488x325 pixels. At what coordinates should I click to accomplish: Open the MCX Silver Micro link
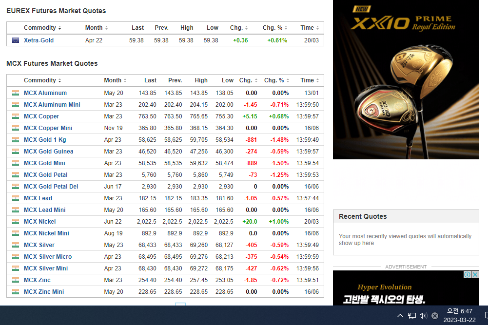tap(48, 257)
